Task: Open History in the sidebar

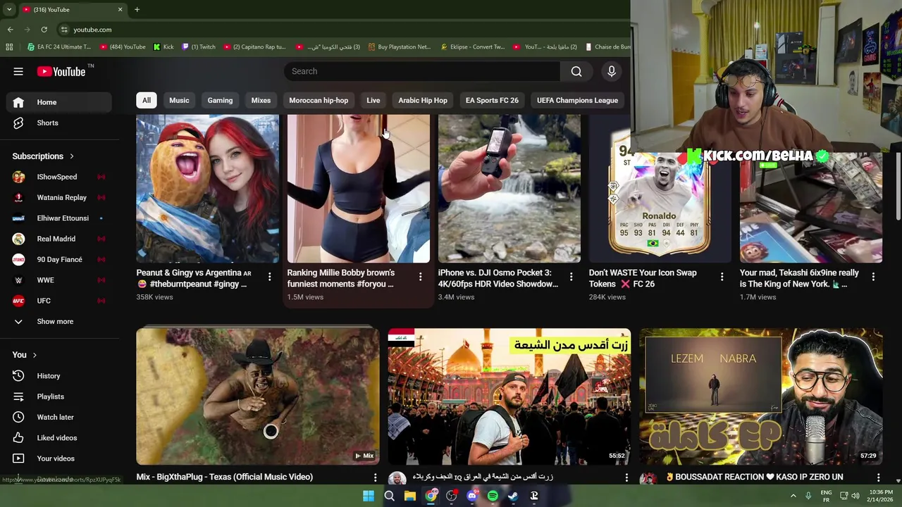Action: (61, 376)
